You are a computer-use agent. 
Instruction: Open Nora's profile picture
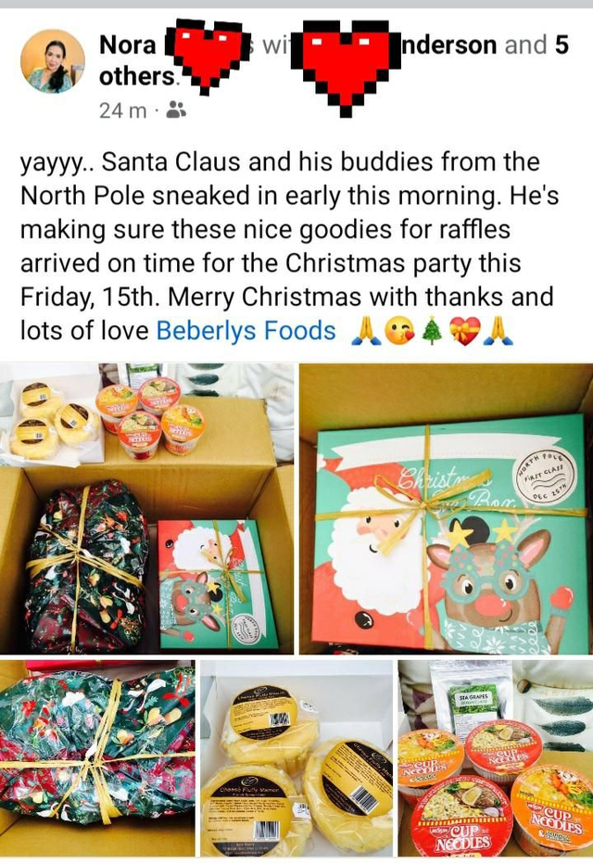click(52, 61)
